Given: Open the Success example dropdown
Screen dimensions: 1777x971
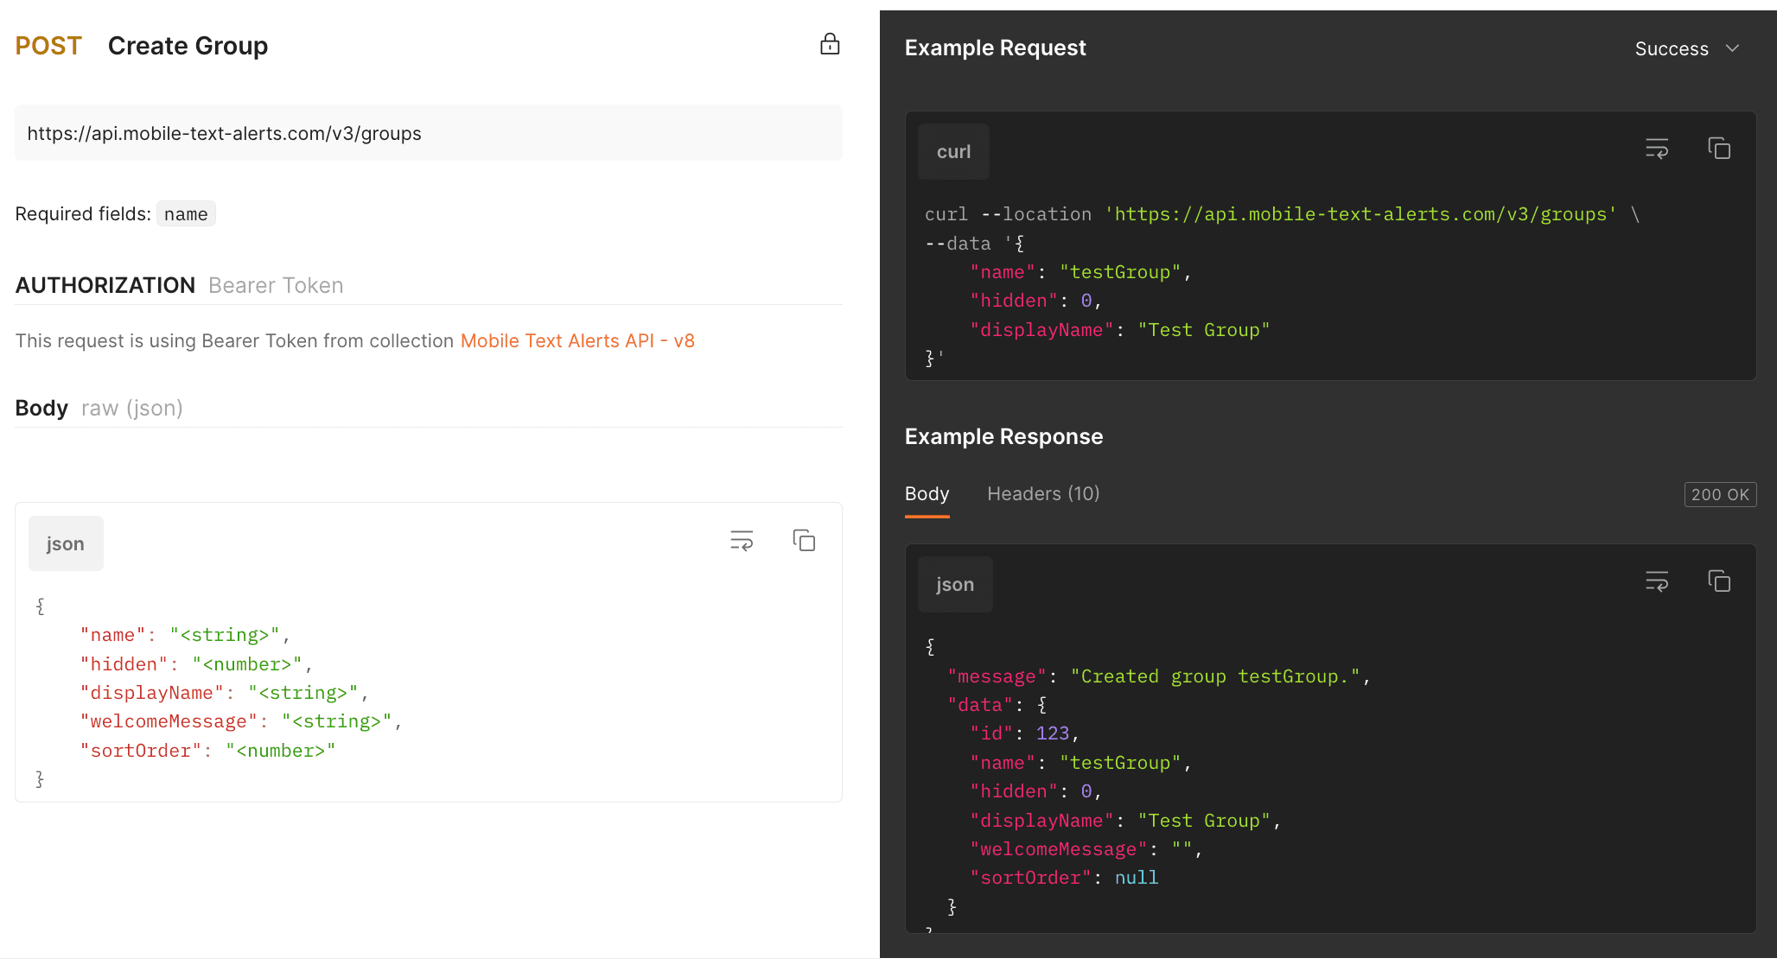Looking at the screenshot, I should (x=1686, y=48).
